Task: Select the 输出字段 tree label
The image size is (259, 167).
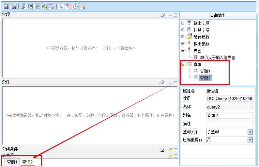Action: pyautogui.click(x=201, y=23)
